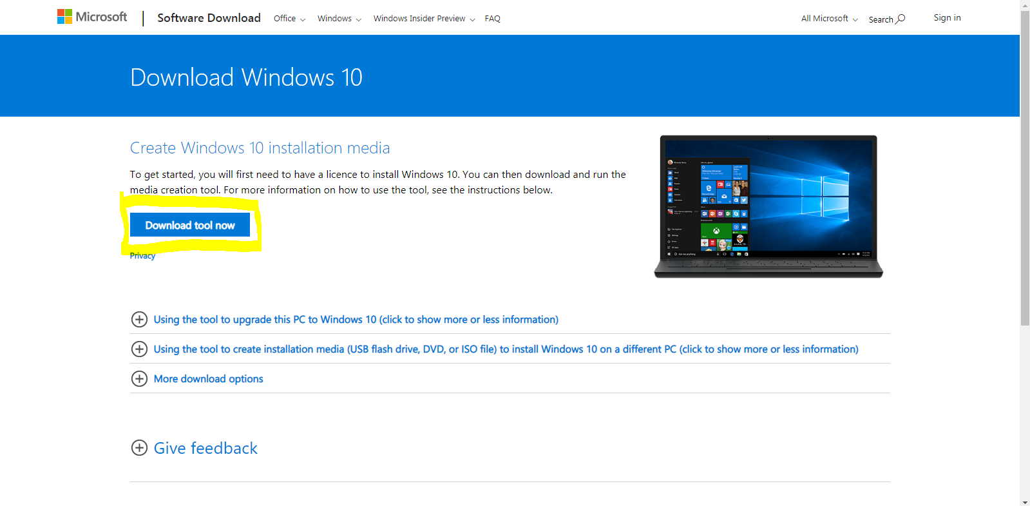Open the Office dropdown menu
The width and height of the screenshot is (1030, 506).
289,19
